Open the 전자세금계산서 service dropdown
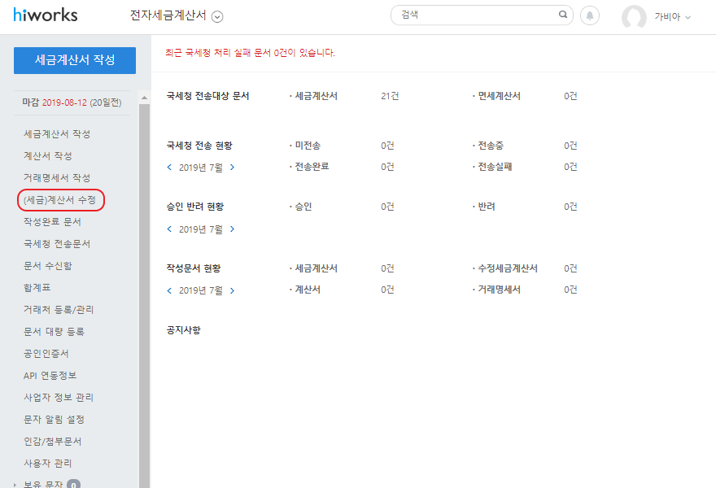The height and width of the screenshot is (488, 716). tap(217, 17)
